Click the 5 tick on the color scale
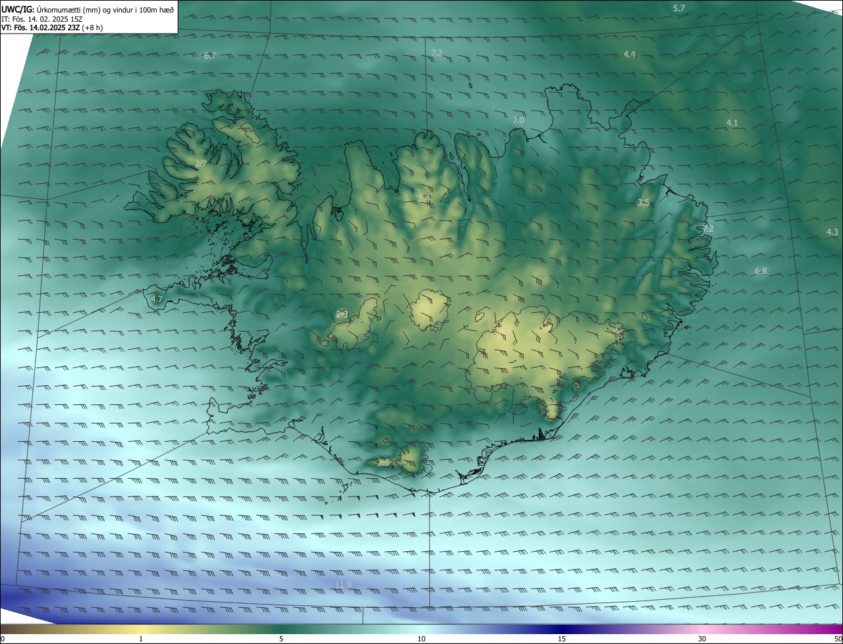 coord(281,639)
